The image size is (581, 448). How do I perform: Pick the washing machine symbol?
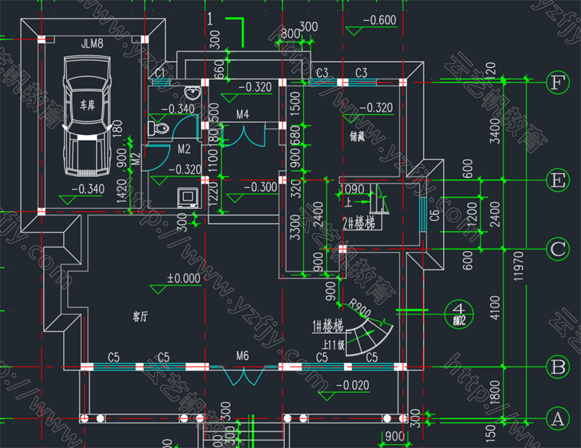coord(188,198)
